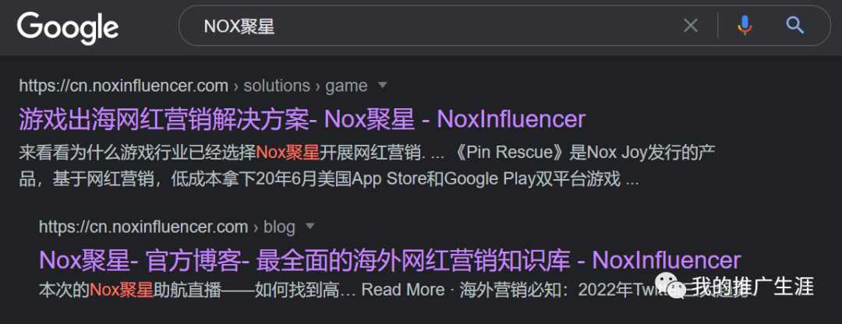Click the red Nox聚星 highlight in the first snippet
Screen dimensions: 842x324
tap(288, 153)
